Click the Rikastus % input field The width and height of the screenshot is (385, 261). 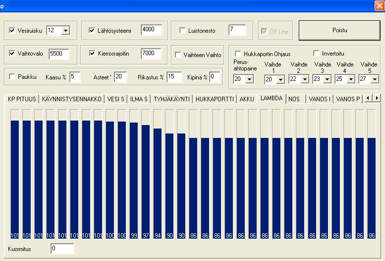pos(174,77)
